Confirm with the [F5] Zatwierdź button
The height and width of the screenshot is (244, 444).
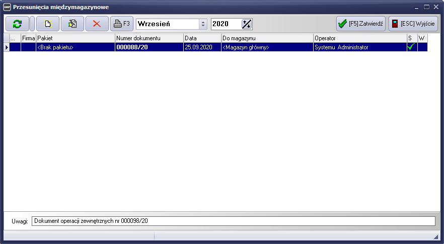point(361,24)
